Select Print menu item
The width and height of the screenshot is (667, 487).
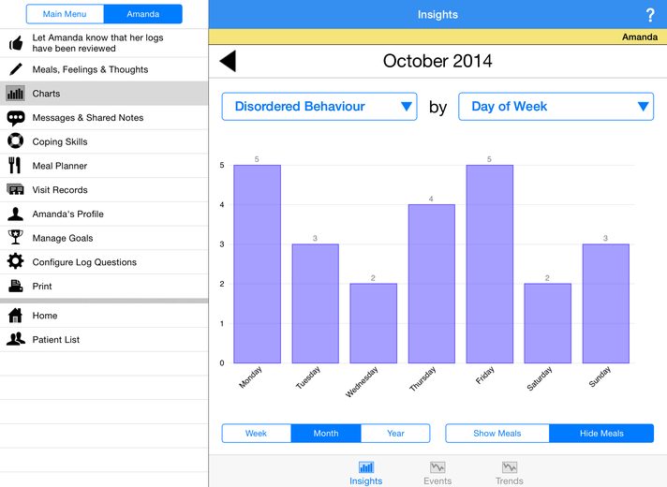104,287
